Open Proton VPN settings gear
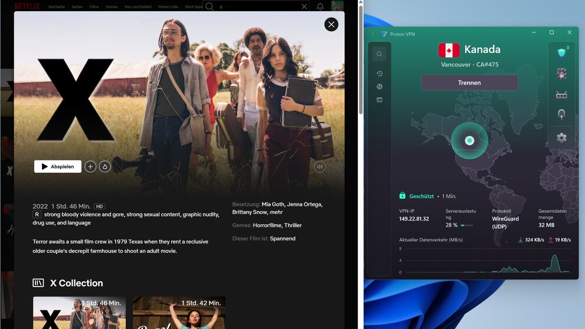This screenshot has width=585, height=329. click(561, 137)
